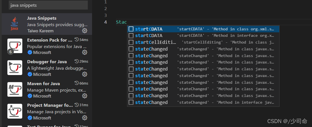
Task: Open Extension Pack for Java gear settings
Action: [x=84, y=52]
